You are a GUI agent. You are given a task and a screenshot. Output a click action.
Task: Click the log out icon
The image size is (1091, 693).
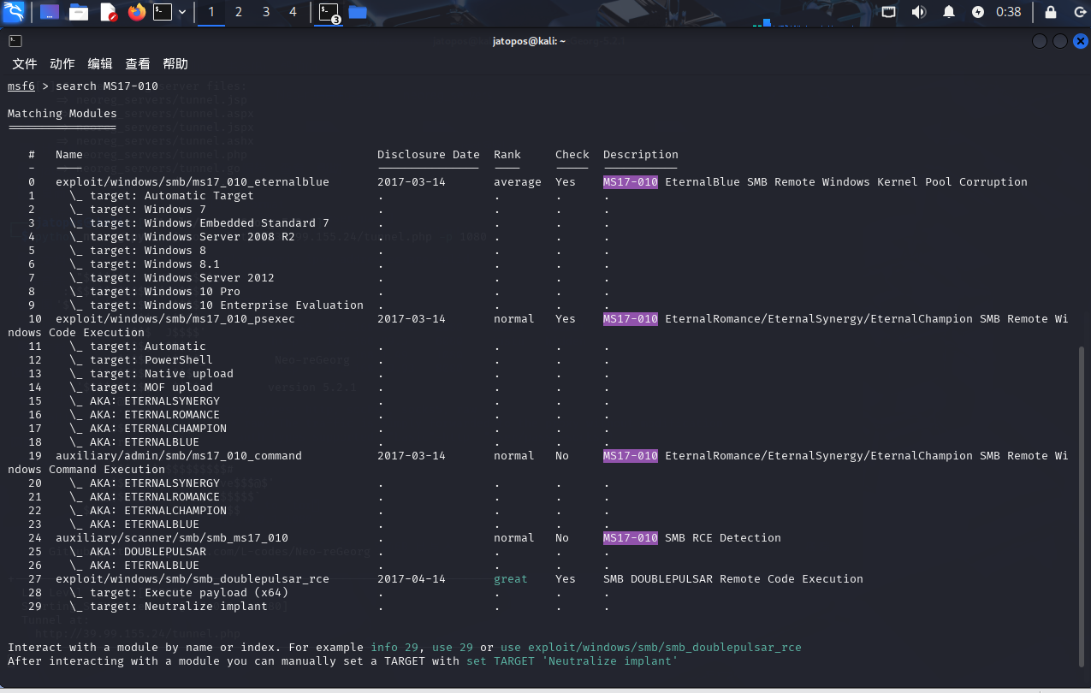pos(1080,12)
